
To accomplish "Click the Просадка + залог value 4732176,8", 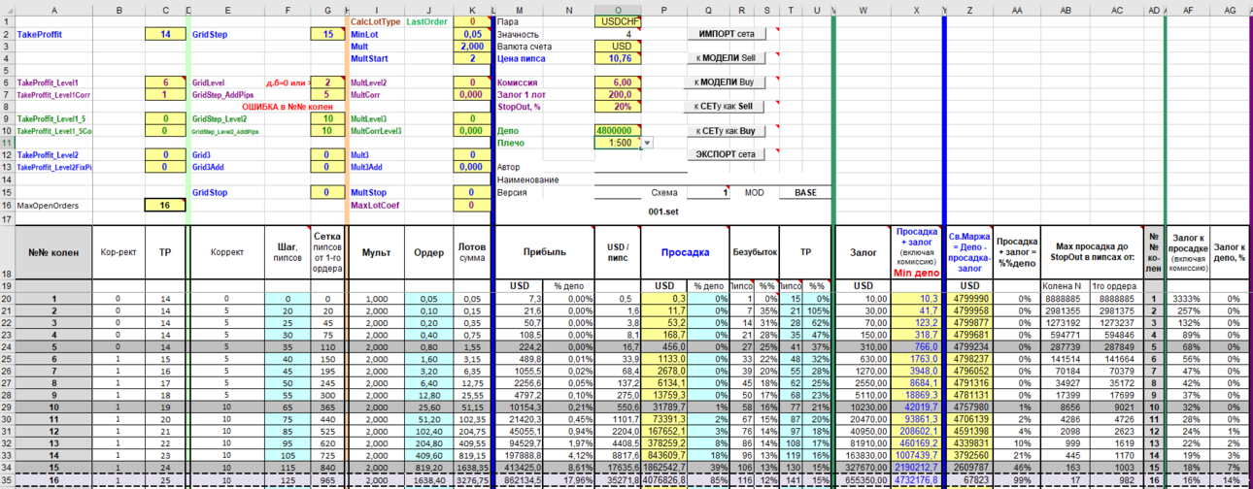I will coord(917,478).
